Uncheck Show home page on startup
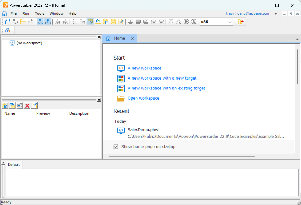The width and height of the screenshot is (301, 205). [116, 147]
